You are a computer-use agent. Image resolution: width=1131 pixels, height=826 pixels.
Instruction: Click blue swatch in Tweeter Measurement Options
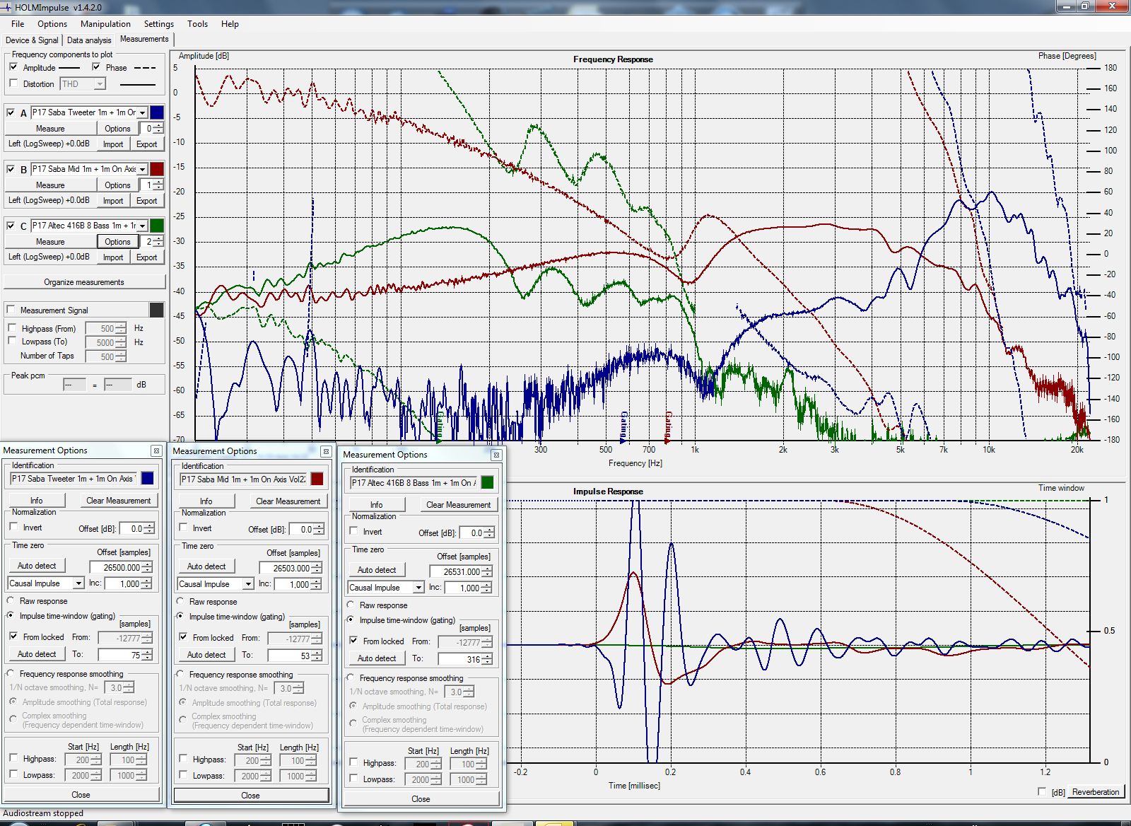(x=147, y=479)
